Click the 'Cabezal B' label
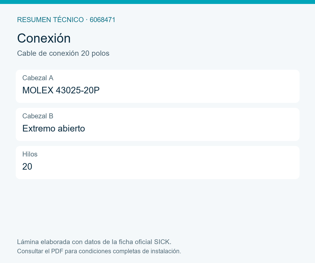Viewport: 315px width, 263px height. [x=38, y=116]
